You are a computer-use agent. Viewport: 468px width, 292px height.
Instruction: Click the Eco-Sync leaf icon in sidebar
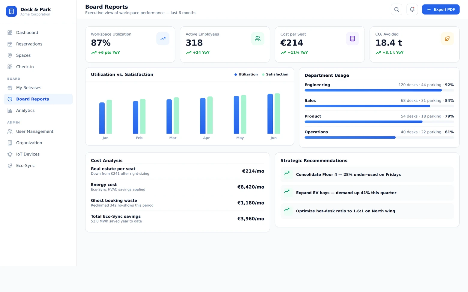coord(10,166)
